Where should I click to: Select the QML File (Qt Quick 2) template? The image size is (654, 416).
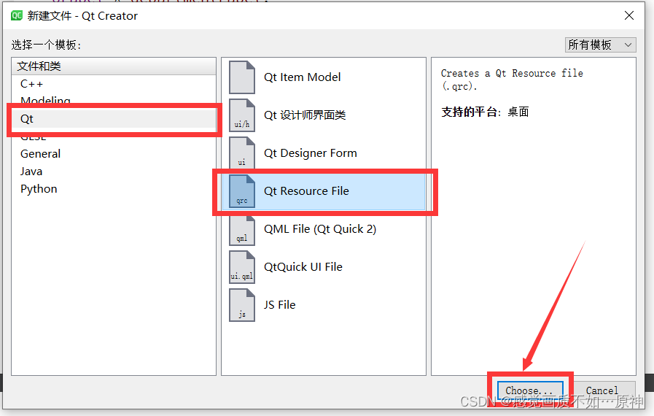(324, 229)
